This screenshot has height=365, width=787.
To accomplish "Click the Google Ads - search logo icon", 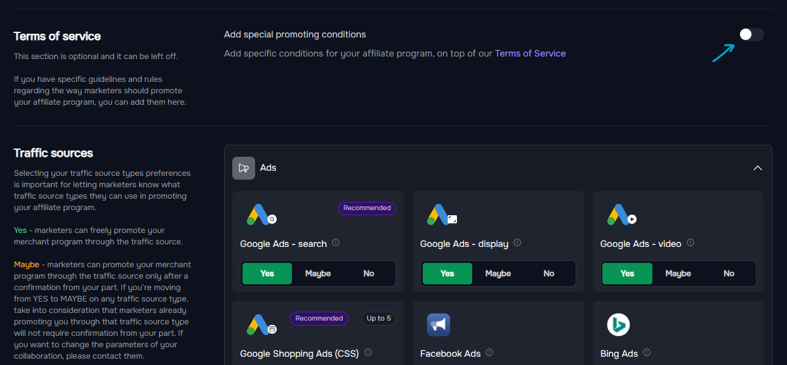I will (x=261, y=215).
